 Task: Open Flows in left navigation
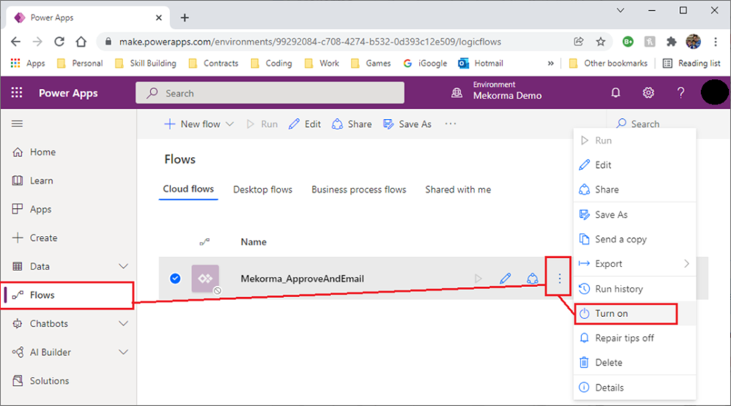(x=68, y=295)
